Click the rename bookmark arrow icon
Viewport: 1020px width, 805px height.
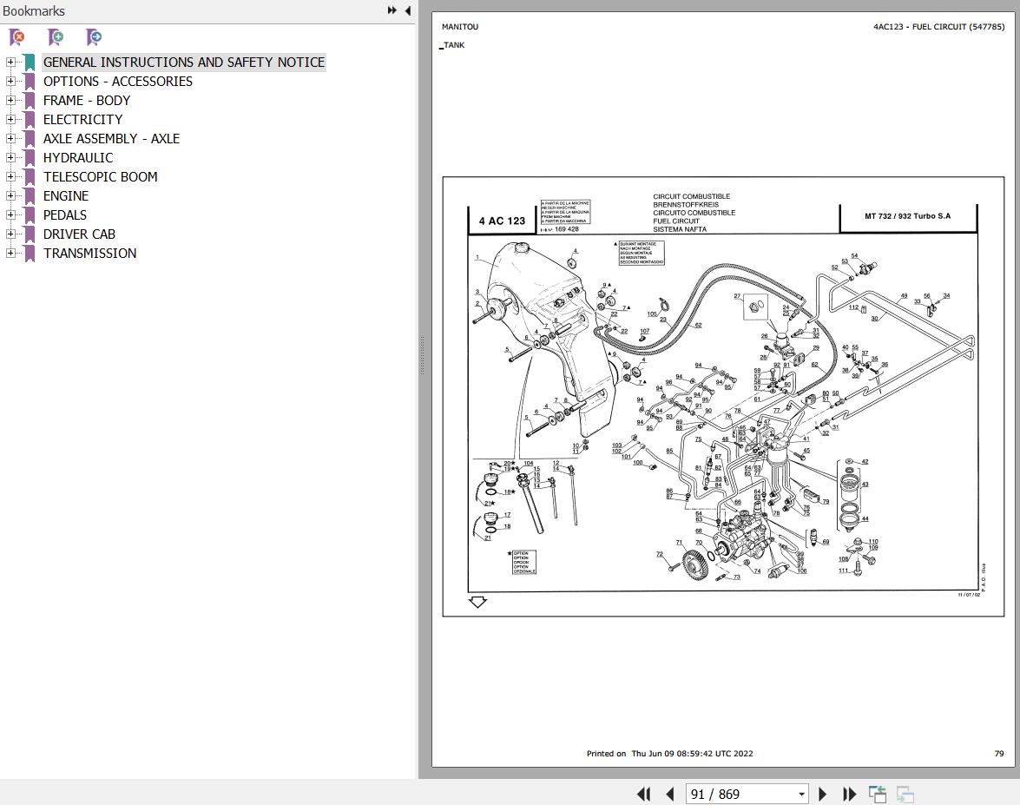[x=94, y=37]
